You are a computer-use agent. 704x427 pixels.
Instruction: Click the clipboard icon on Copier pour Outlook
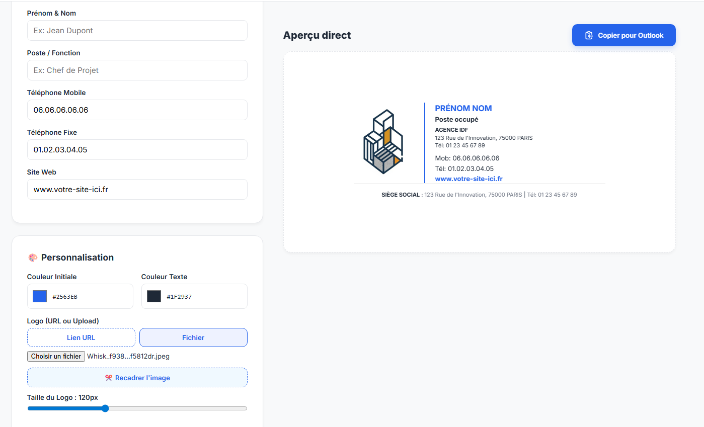589,36
